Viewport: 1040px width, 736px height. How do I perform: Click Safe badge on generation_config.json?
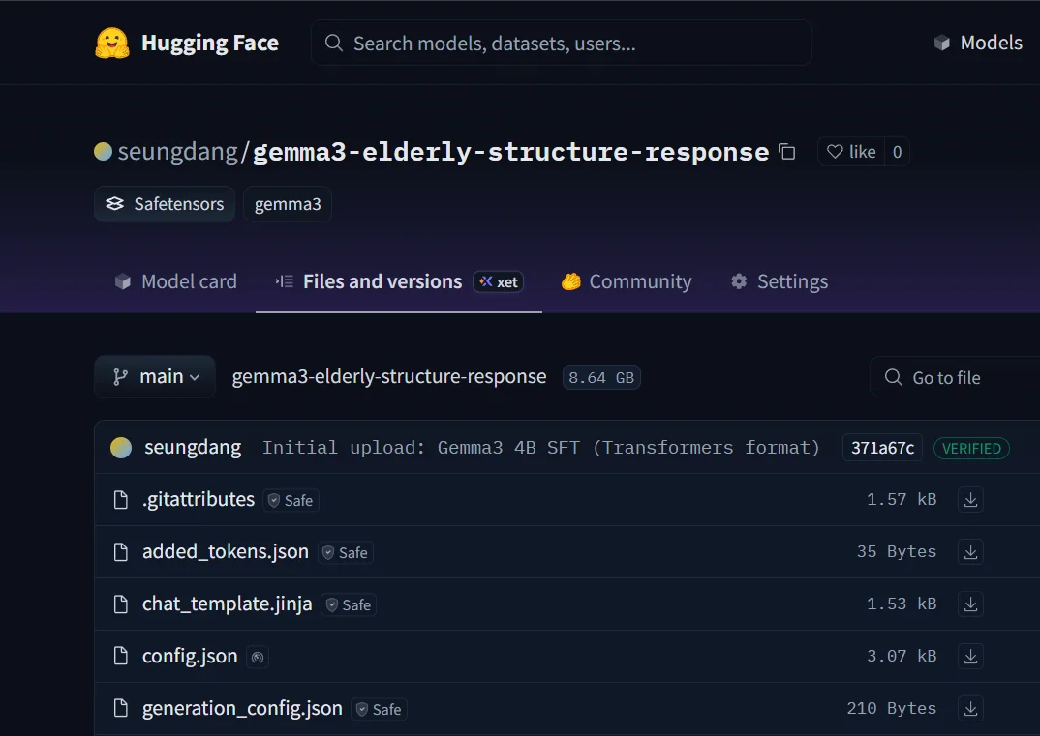[x=380, y=710]
